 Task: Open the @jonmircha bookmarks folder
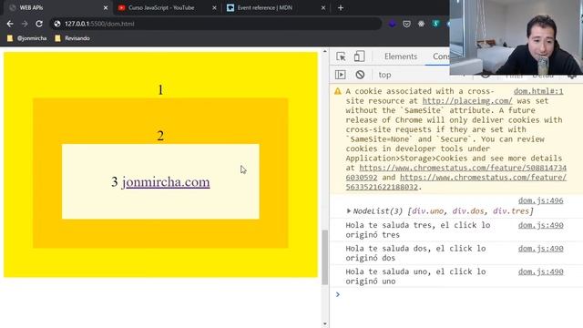point(27,38)
